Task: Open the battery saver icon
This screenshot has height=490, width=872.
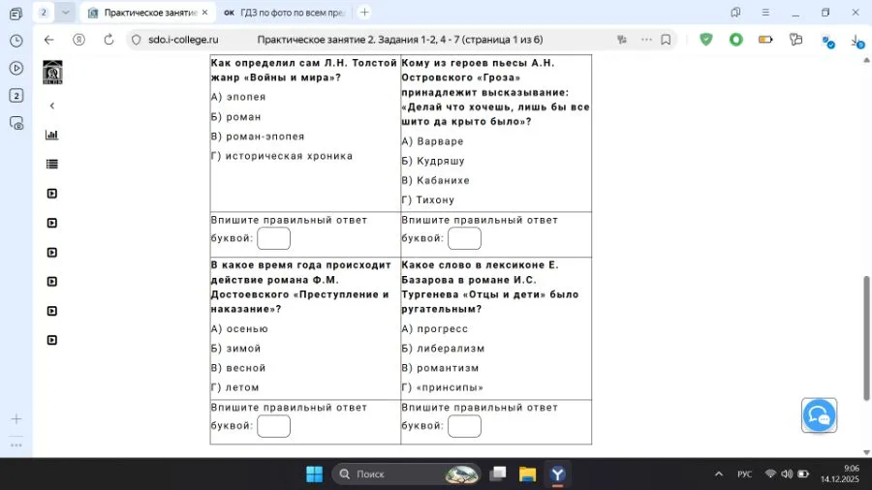Action: pyautogui.click(x=765, y=40)
